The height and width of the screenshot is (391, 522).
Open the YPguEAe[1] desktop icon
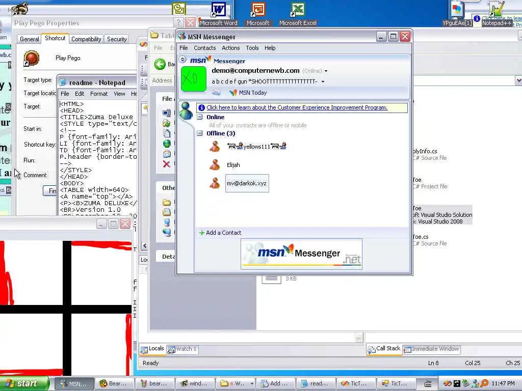[457, 14]
